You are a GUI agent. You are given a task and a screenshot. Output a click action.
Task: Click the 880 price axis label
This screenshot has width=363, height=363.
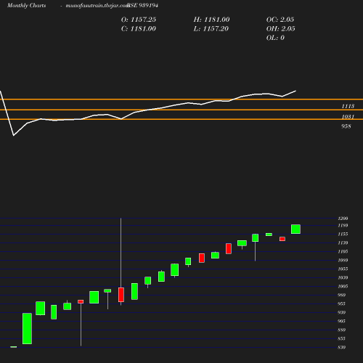tap(341, 330)
